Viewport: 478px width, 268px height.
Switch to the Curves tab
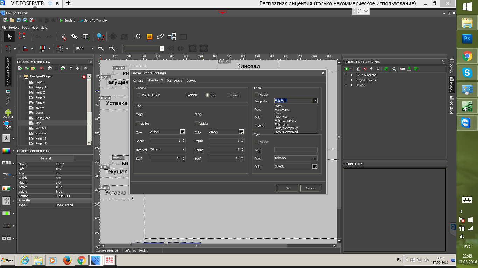(191, 81)
